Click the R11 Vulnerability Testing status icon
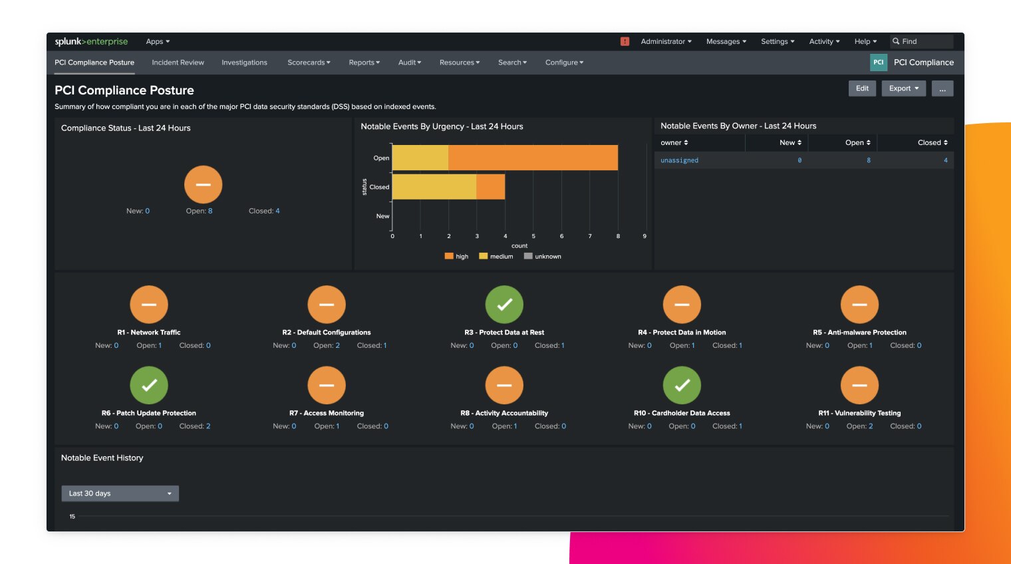 859,385
